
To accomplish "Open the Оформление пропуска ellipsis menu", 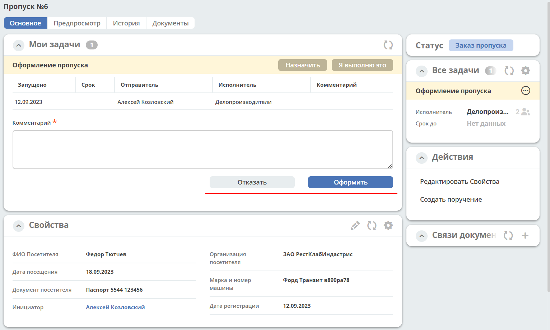I will [526, 91].
